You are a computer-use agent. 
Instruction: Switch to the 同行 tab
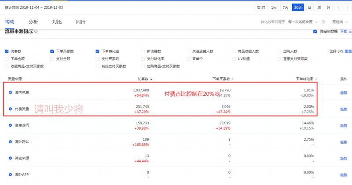[81, 22]
